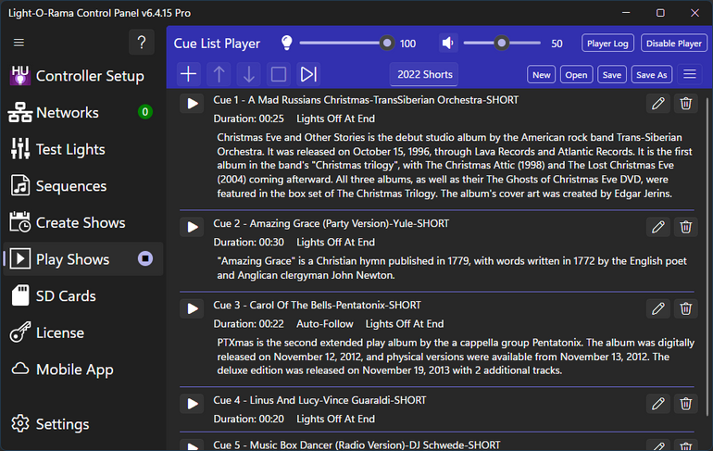
Task: Edit Cue 4 Linus And Lucy
Action: [x=658, y=404]
